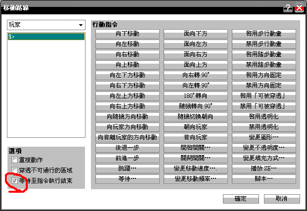Enable the 重複動作 checkbox
This screenshot has width=307, height=211.
tap(14, 160)
